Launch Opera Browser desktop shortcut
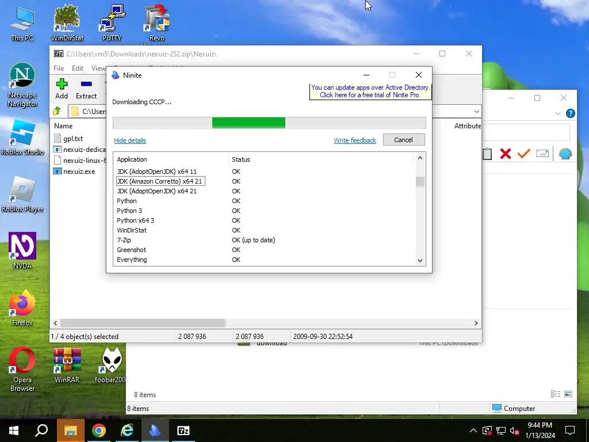This screenshot has width=589, height=442. [x=22, y=369]
